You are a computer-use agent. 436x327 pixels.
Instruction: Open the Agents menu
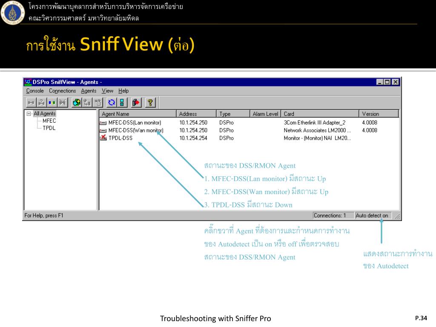pyautogui.click(x=89, y=91)
